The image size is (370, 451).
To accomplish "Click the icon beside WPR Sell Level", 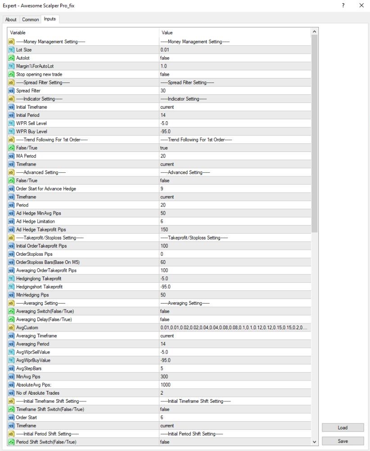I will click(x=11, y=123).
